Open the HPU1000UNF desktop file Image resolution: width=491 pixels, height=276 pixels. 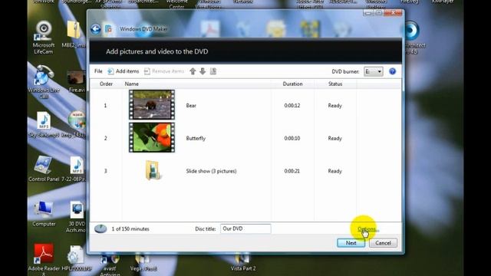[76, 258]
